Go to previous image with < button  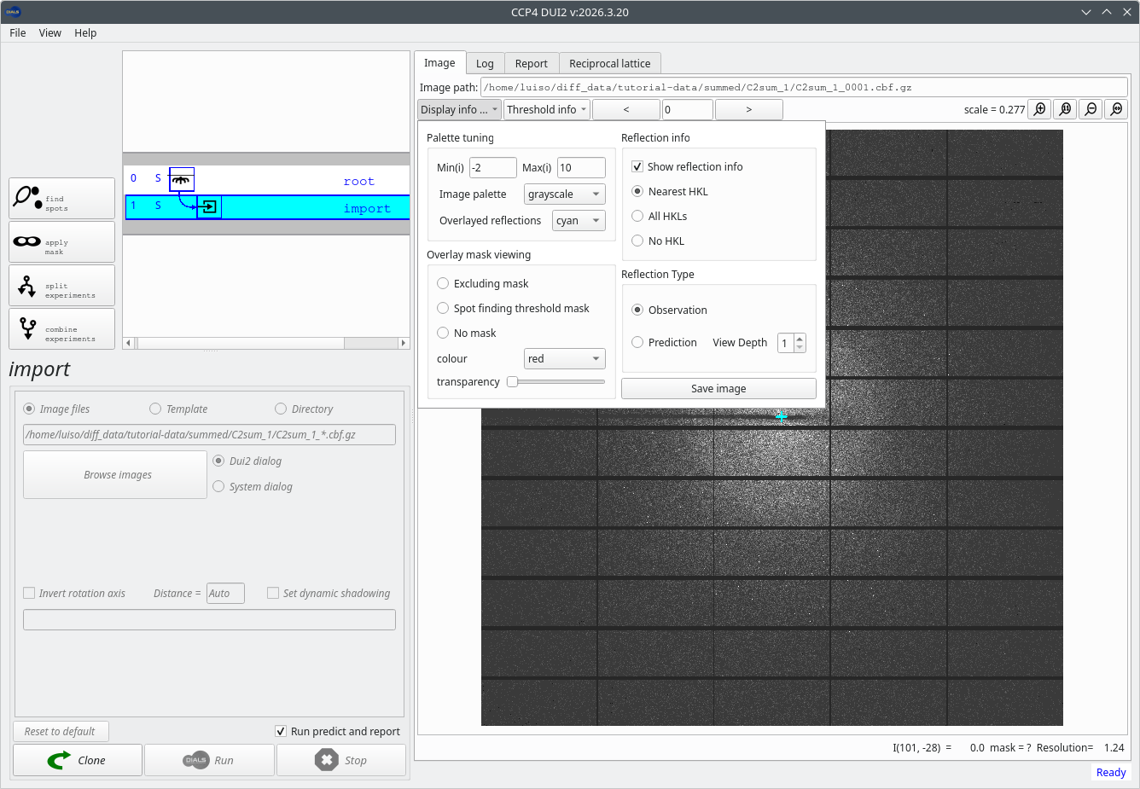coord(626,109)
